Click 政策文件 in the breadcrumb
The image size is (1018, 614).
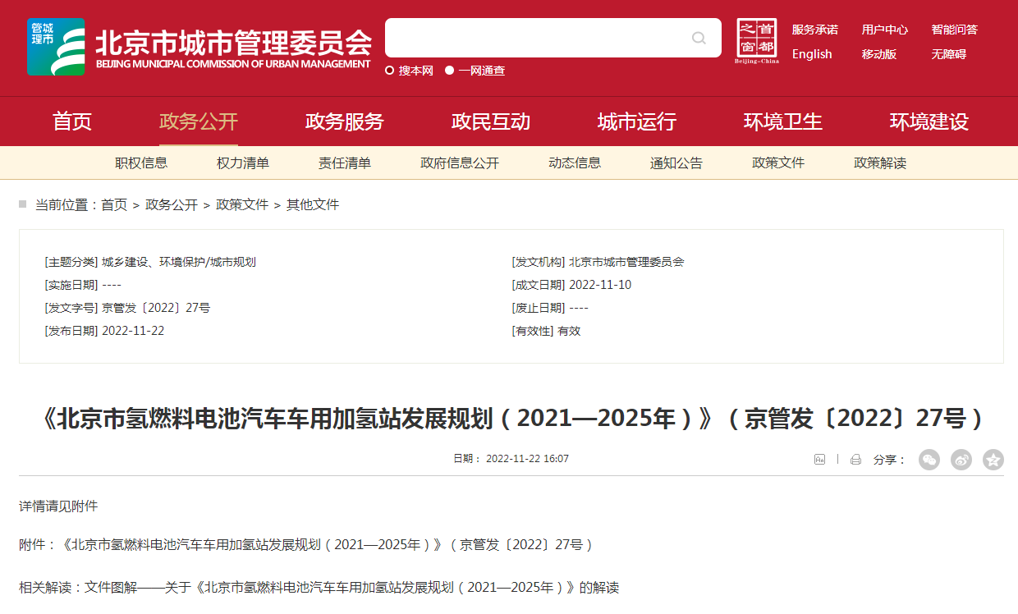click(242, 205)
